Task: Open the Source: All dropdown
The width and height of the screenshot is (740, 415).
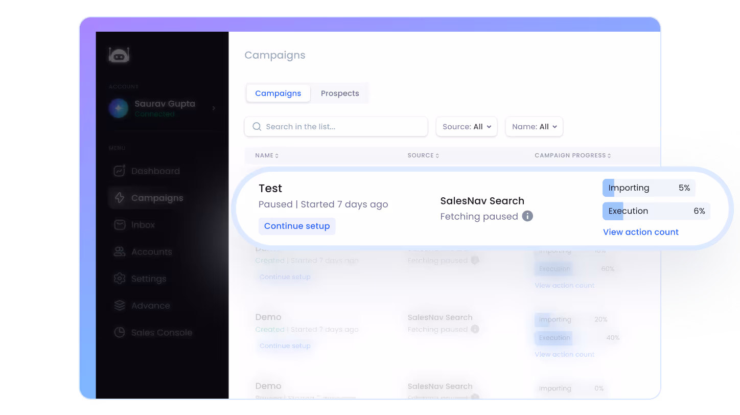Action: click(467, 127)
